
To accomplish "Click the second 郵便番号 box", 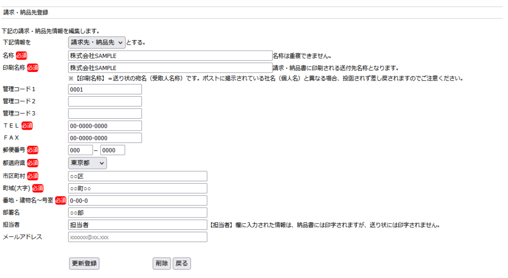I will 113,150.
